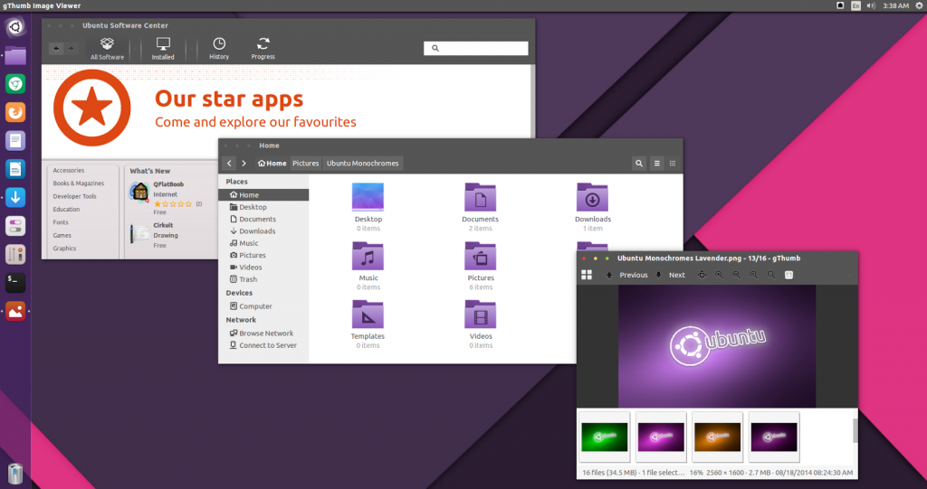This screenshot has height=489, width=927.
Task: Open the blue download arrow dock icon
Action: (15, 197)
